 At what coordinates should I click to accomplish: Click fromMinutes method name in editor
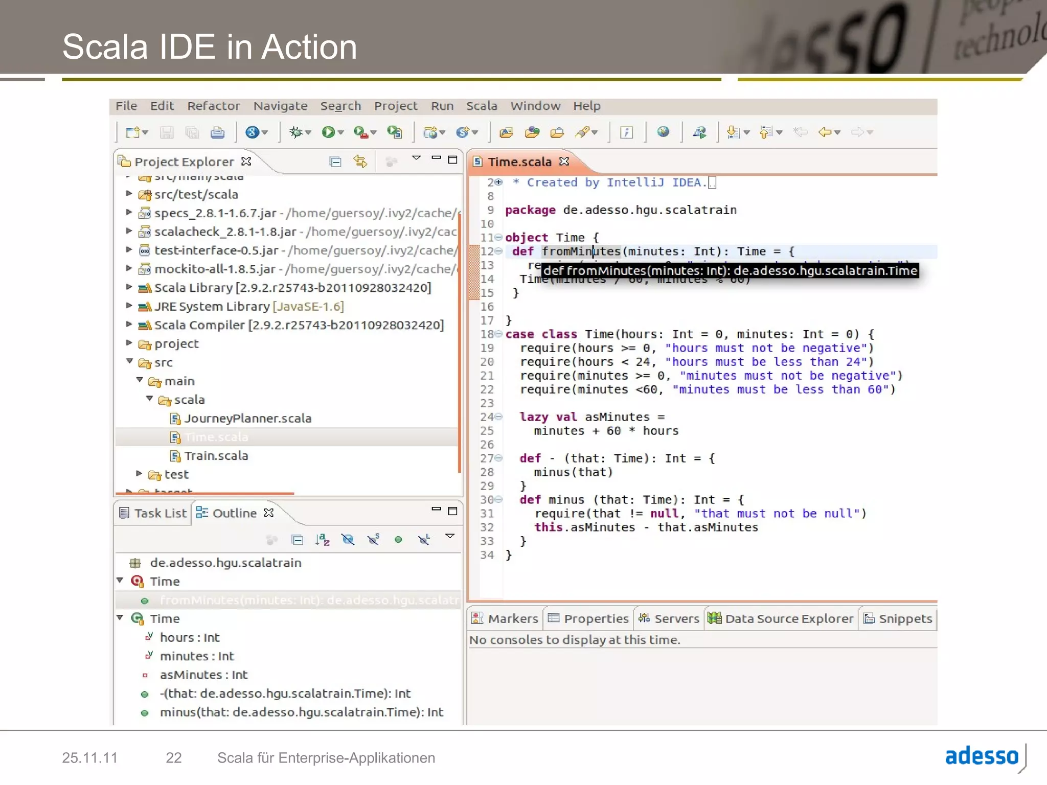(581, 251)
